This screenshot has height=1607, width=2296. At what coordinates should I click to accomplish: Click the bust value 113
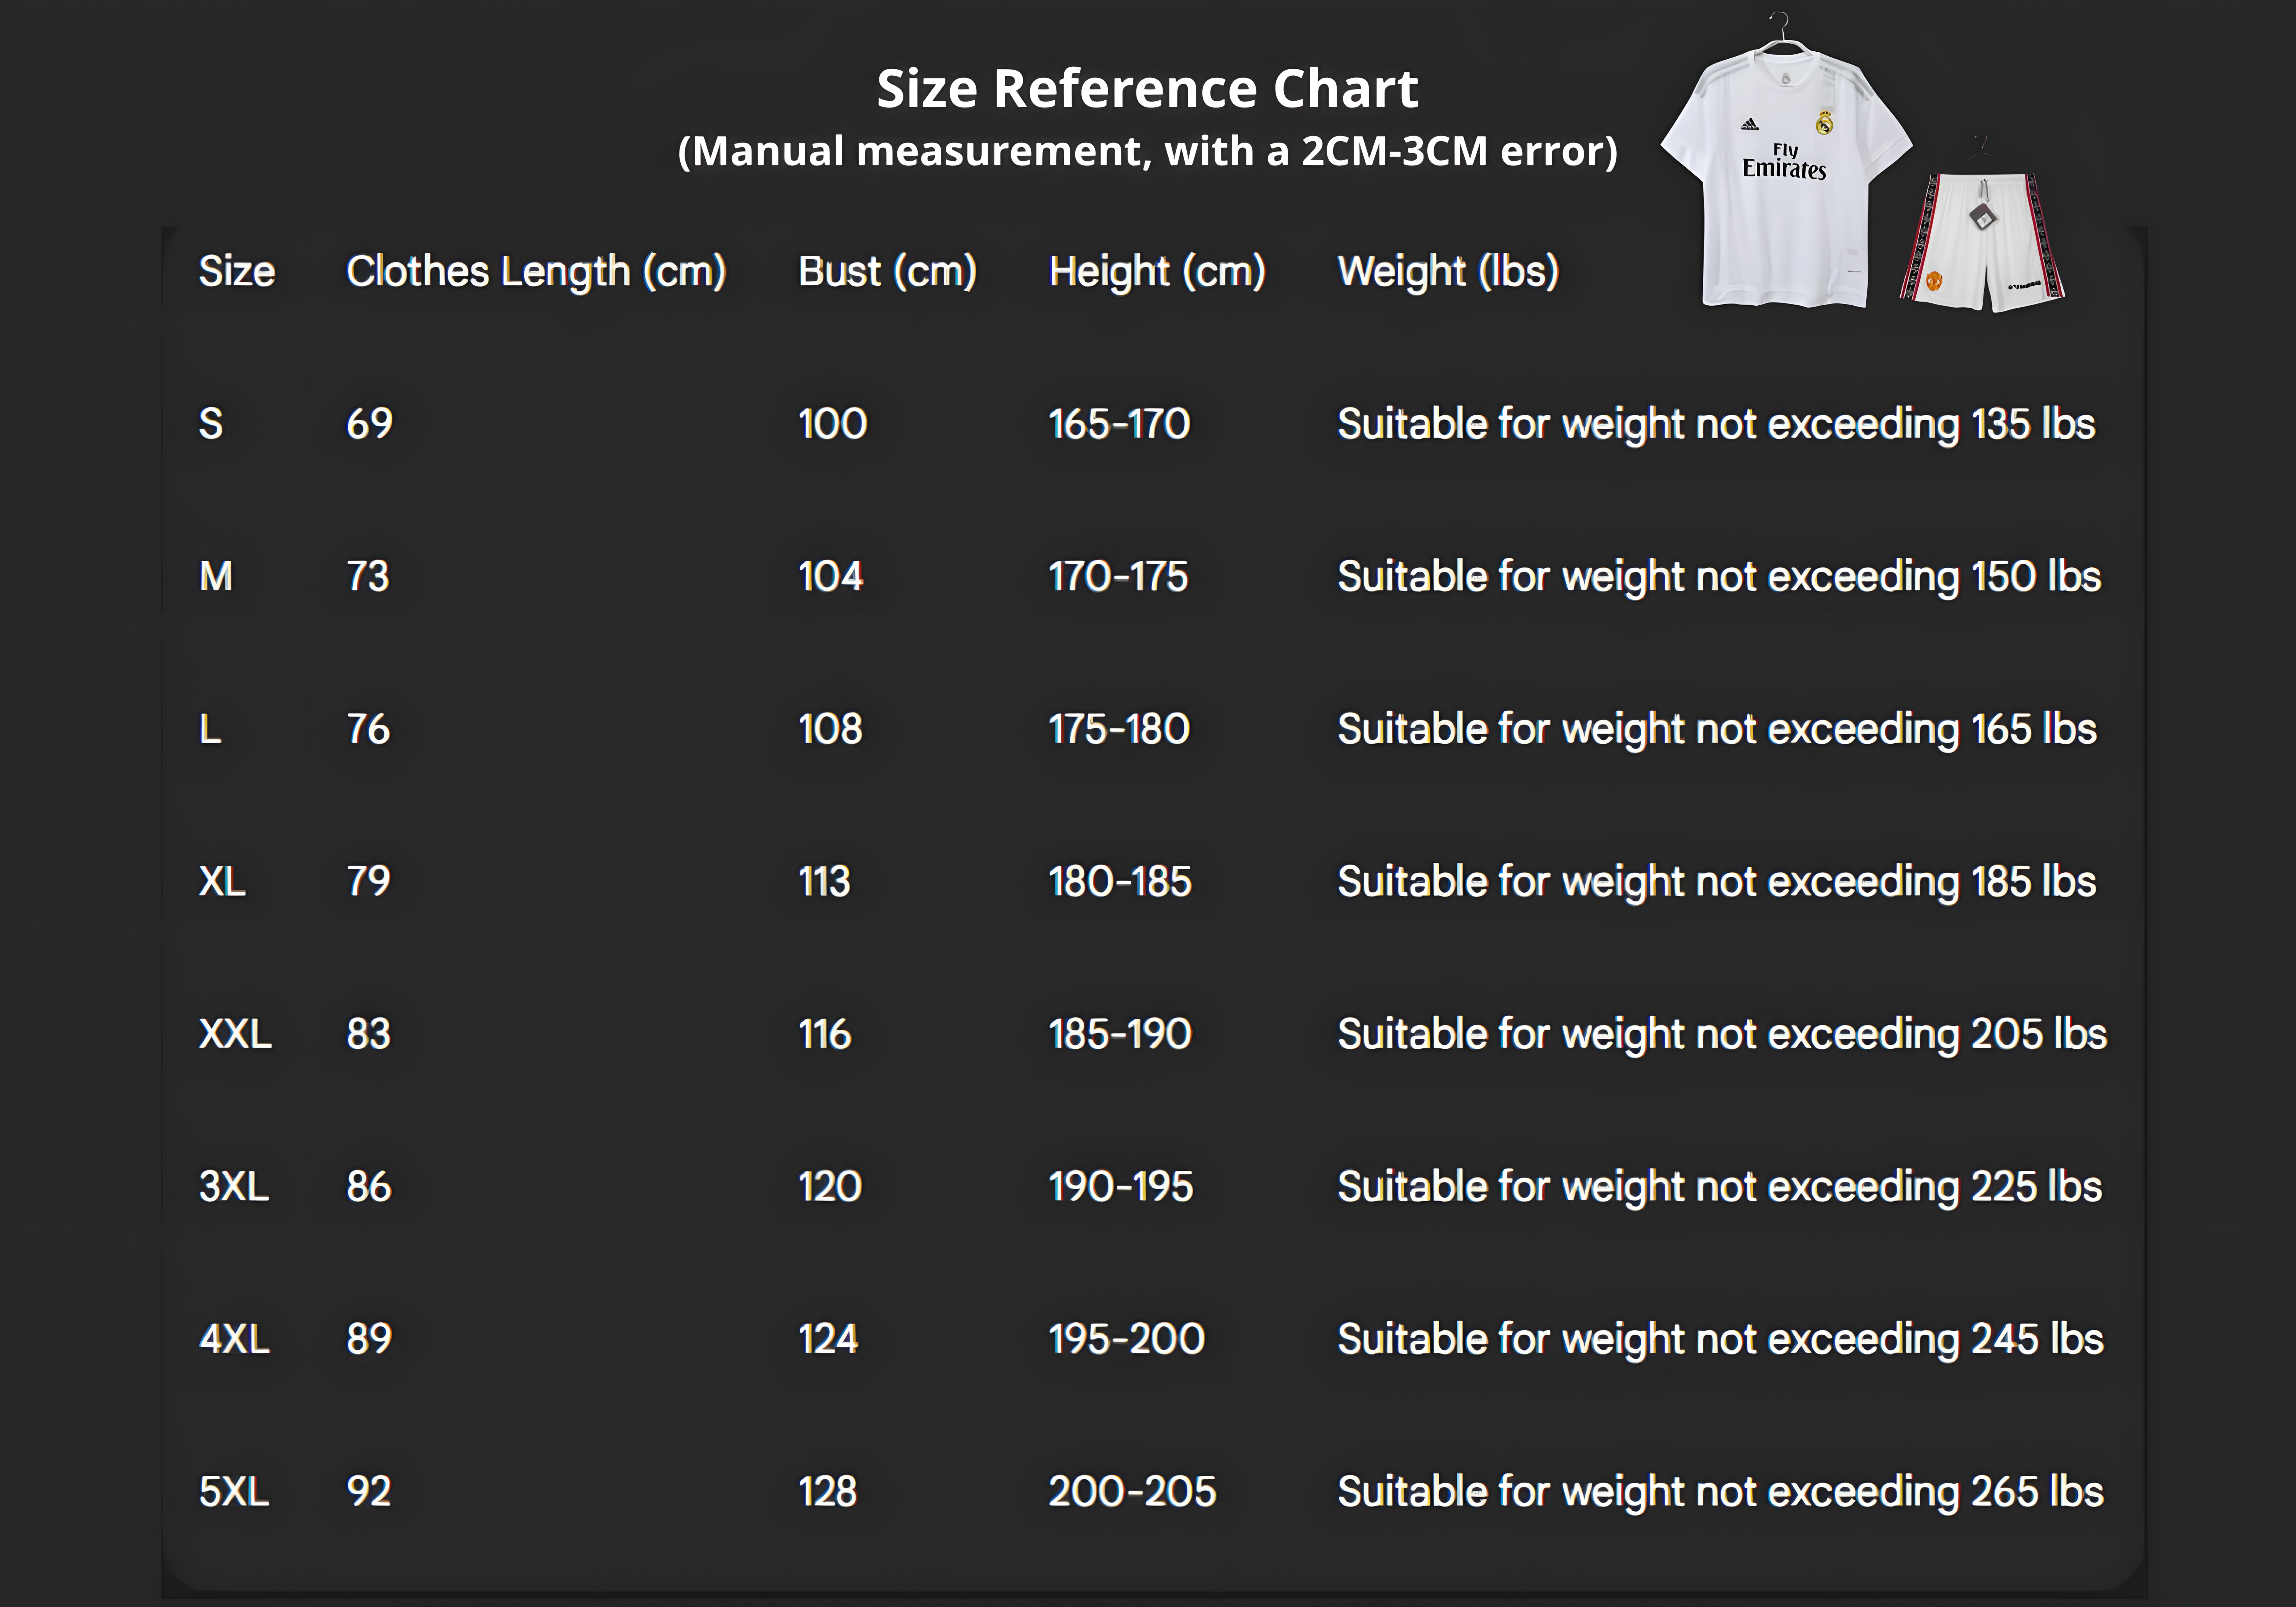(x=824, y=881)
